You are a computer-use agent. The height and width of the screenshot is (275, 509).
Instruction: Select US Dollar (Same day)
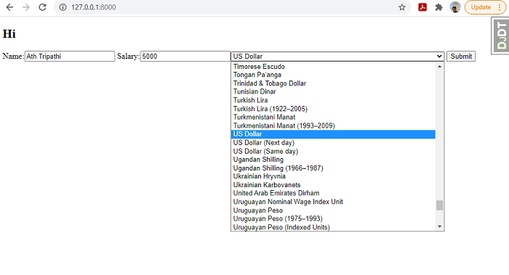pyautogui.click(x=333, y=151)
